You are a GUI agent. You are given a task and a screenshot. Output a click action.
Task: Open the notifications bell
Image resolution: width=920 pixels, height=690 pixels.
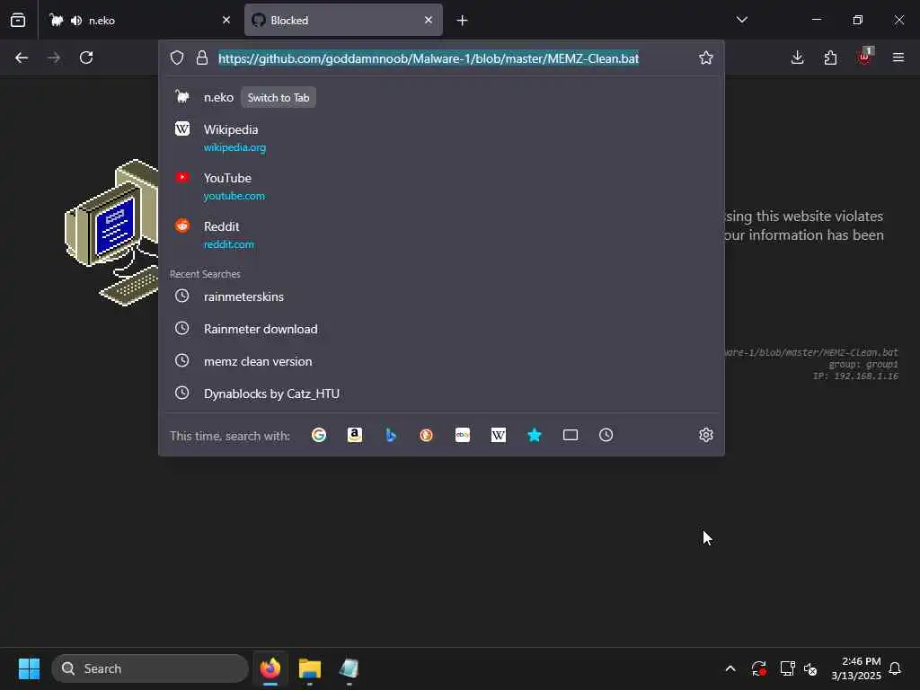point(895,668)
